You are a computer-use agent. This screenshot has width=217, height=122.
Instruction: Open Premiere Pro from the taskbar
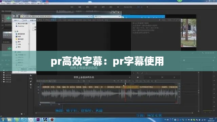click(x=38, y=120)
